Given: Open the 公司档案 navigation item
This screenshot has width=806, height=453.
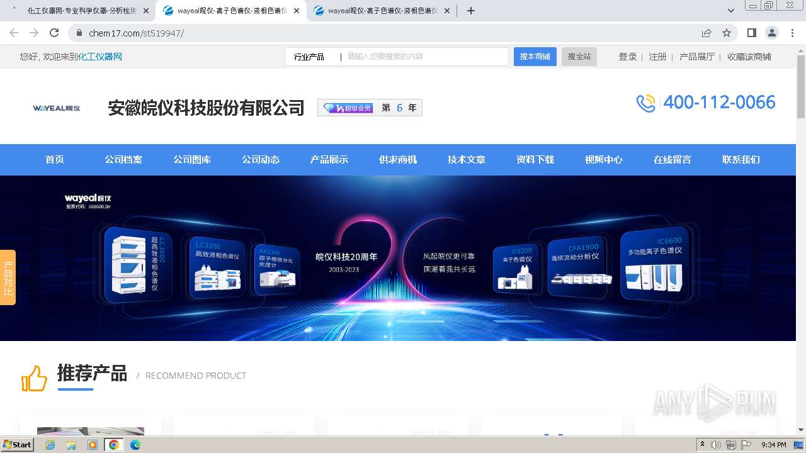Looking at the screenshot, I should pos(123,160).
